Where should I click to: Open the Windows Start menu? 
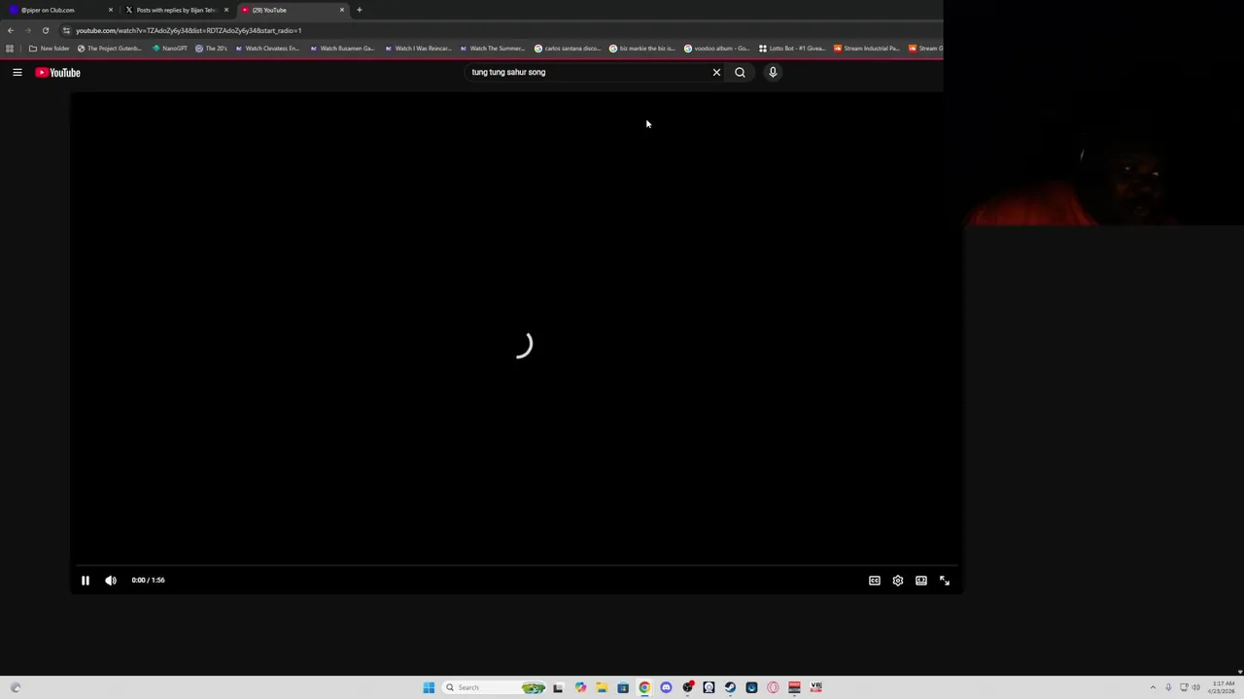pos(429,687)
